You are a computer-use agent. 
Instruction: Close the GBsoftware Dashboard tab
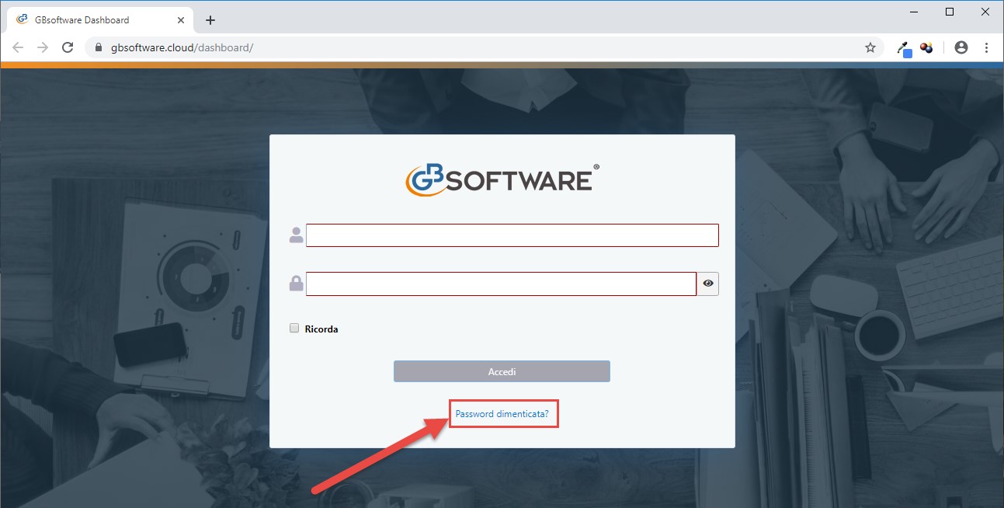pos(181,19)
